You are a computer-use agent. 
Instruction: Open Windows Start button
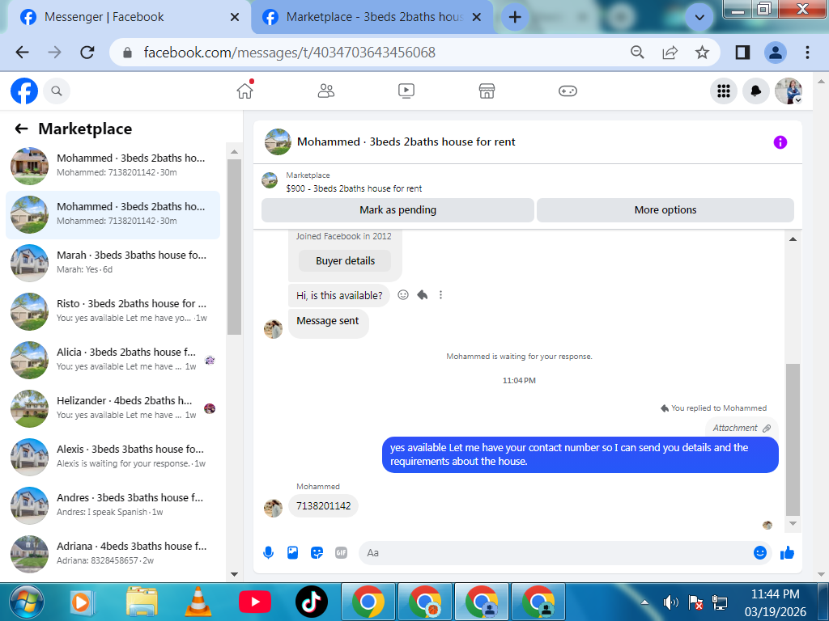click(x=27, y=602)
